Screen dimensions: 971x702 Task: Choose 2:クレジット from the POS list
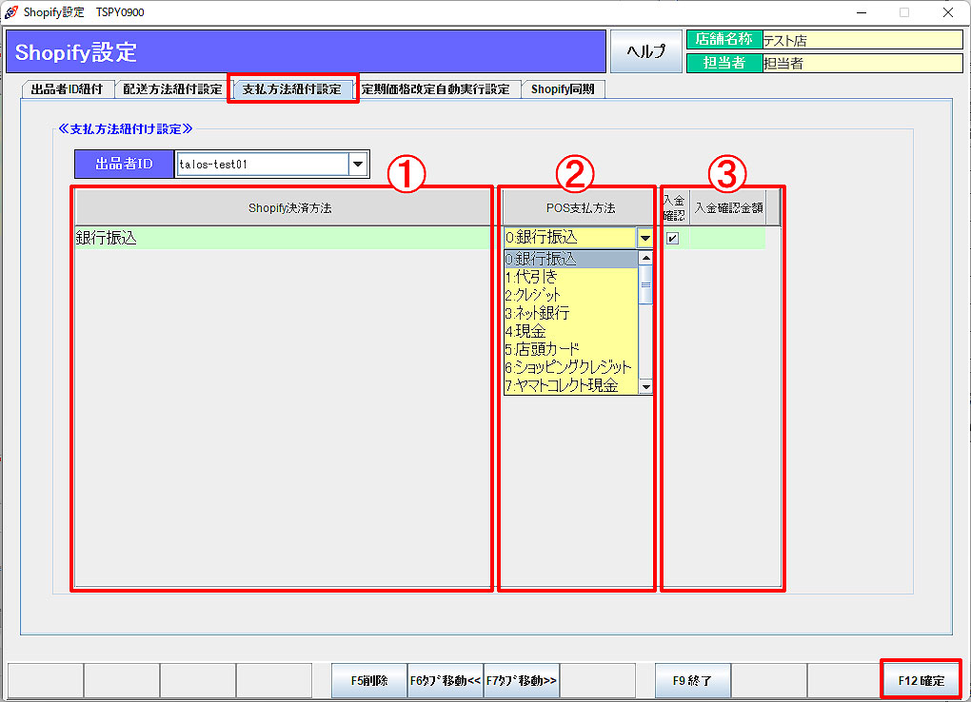coord(571,295)
